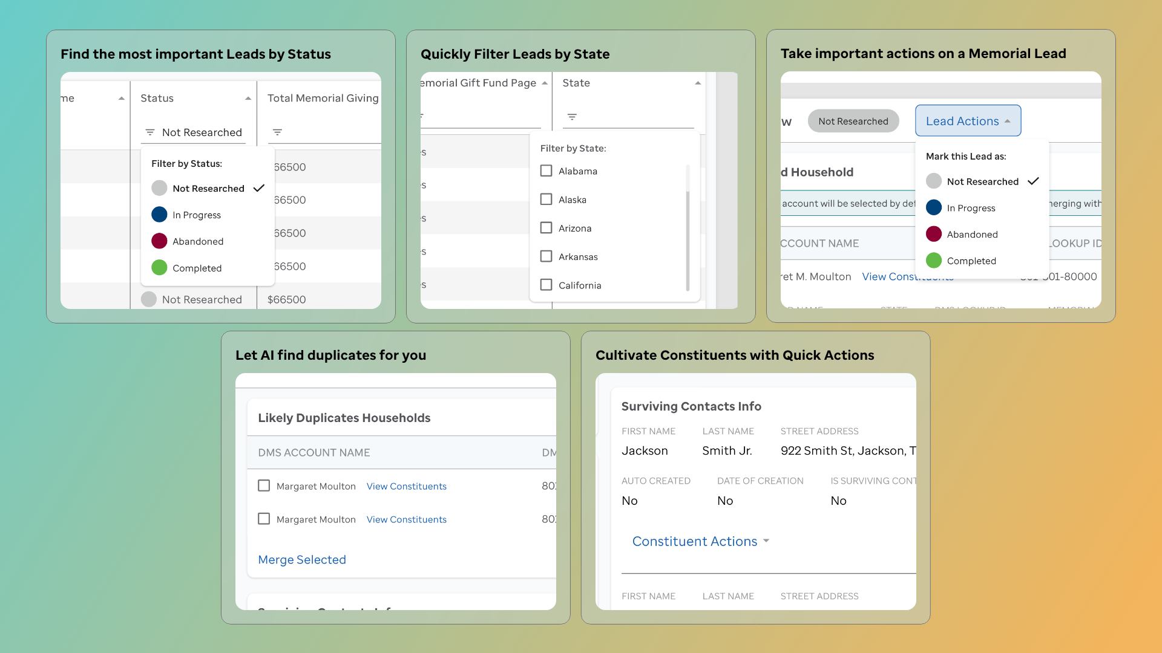
Task: Click the filter icon under Total Memorial Giving
Action: (277, 132)
